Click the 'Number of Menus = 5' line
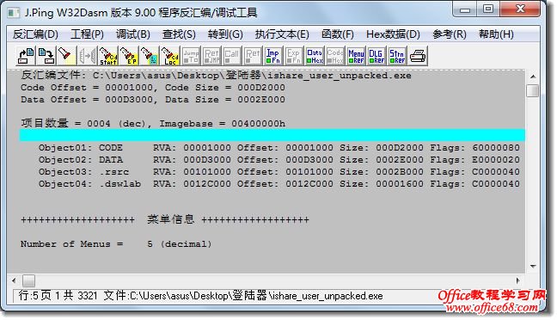 click(116, 244)
